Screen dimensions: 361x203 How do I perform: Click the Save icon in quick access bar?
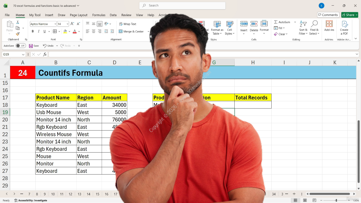tap(31, 46)
